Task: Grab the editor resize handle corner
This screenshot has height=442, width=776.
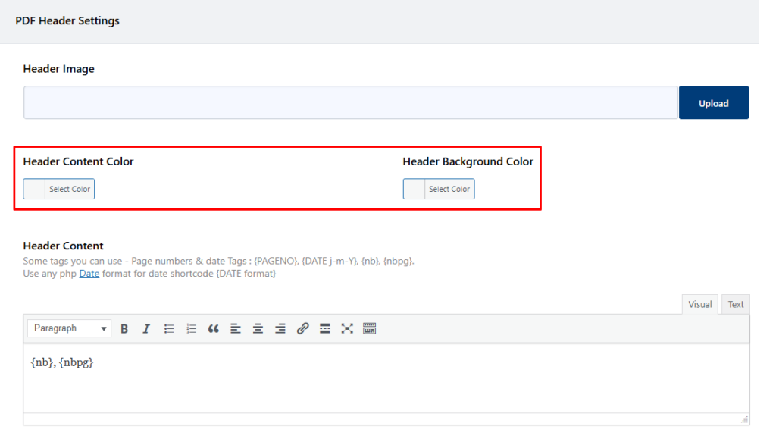Action: [x=744, y=419]
